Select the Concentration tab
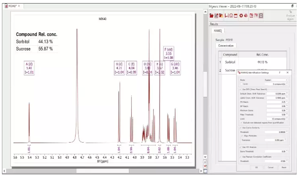This screenshot has height=177, width=299. pos(226,46)
